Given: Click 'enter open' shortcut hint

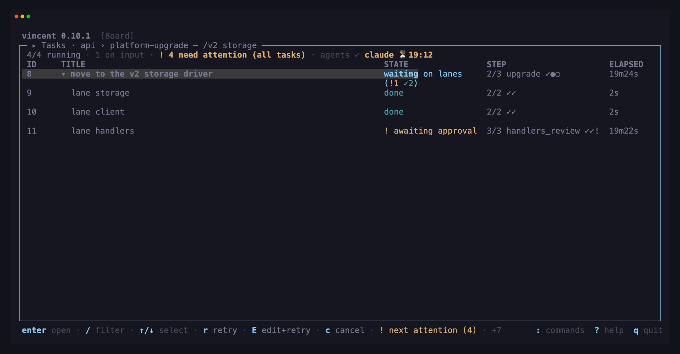Looking at the screenshot, I should (x=46, y=330).
